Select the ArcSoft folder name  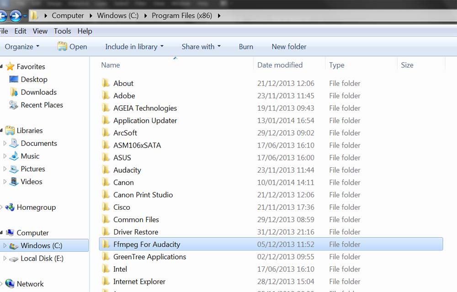[x=125, y=133]
